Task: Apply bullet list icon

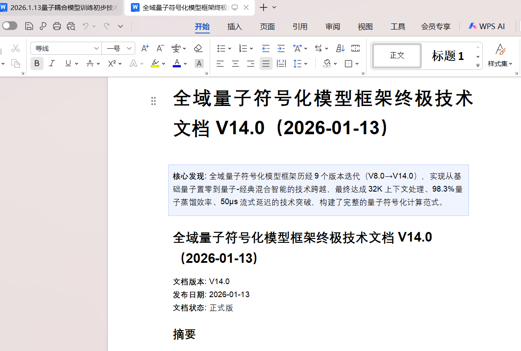Action: tap(221, 49)
